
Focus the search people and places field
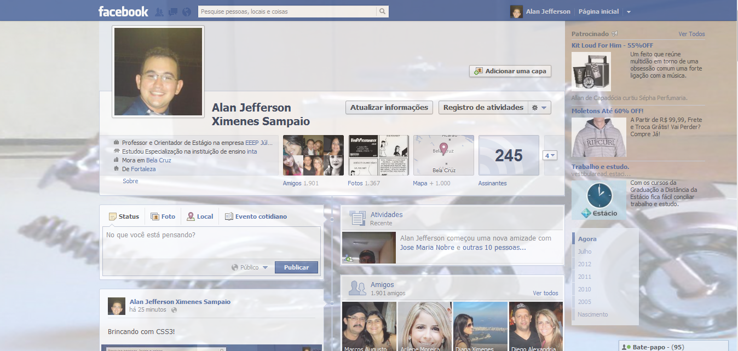click(287, 11)
